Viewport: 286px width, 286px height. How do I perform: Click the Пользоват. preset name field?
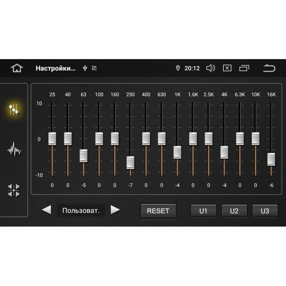pyautogui.click(x=81, y=210)
